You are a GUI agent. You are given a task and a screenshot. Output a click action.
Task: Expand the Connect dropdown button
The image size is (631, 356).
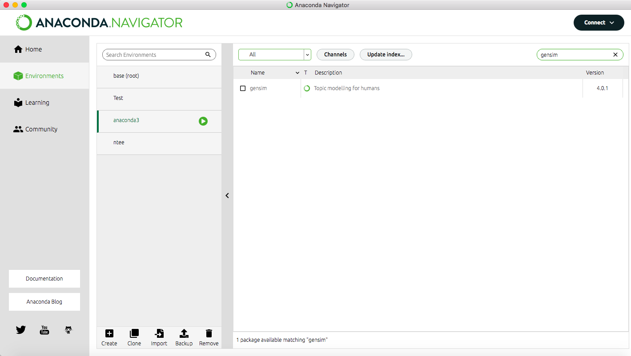599,23
